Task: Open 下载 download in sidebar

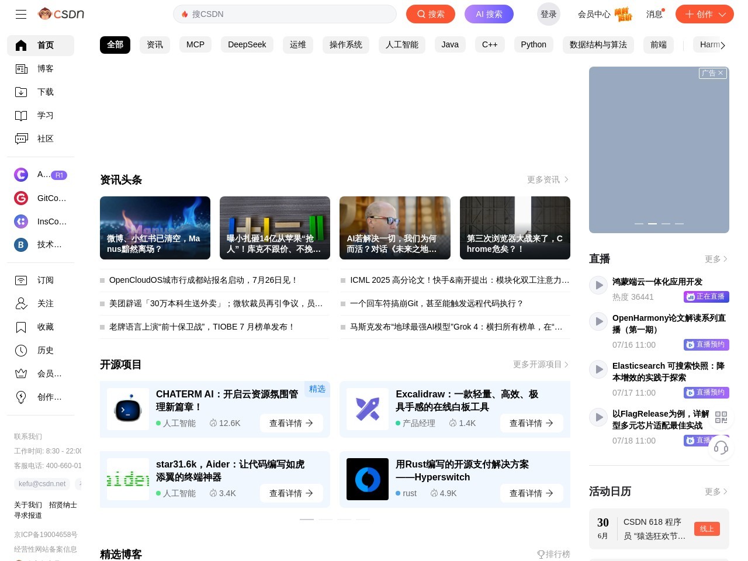Action: point(40,92)
